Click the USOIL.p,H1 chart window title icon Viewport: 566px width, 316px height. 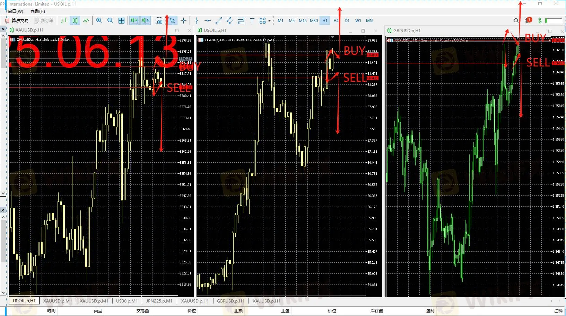click(200, 30)
